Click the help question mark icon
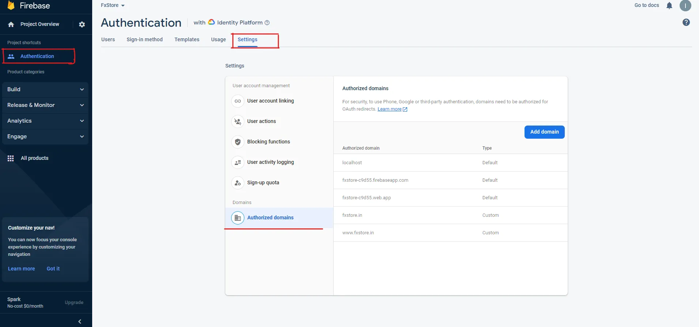 pos(686,22)
